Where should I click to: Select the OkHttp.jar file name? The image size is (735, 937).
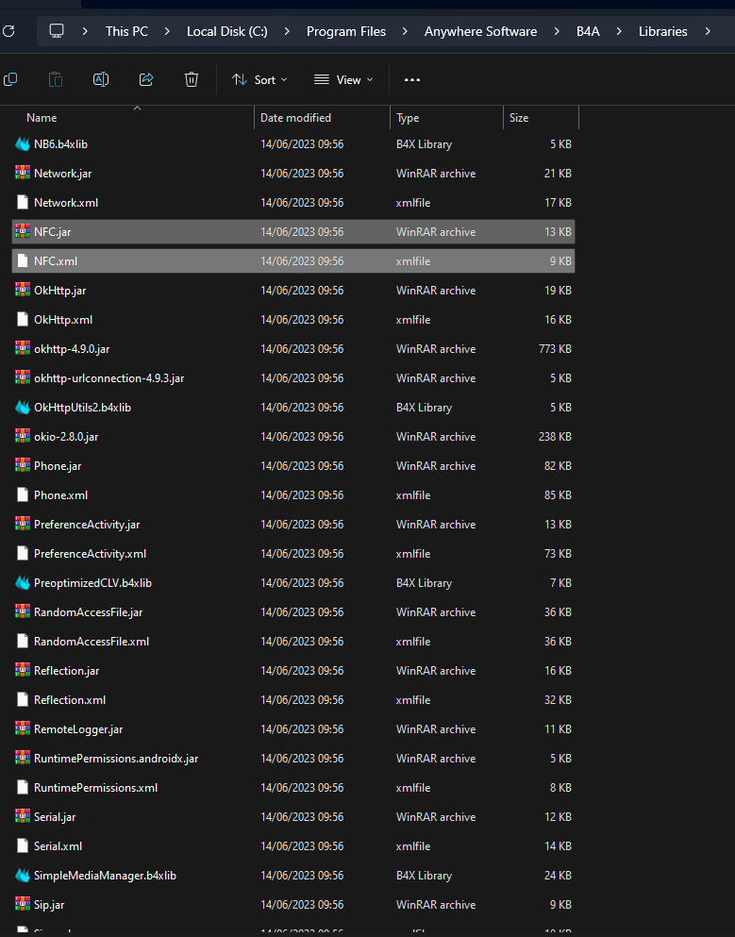pyautogui.click(x=59, y=291)
